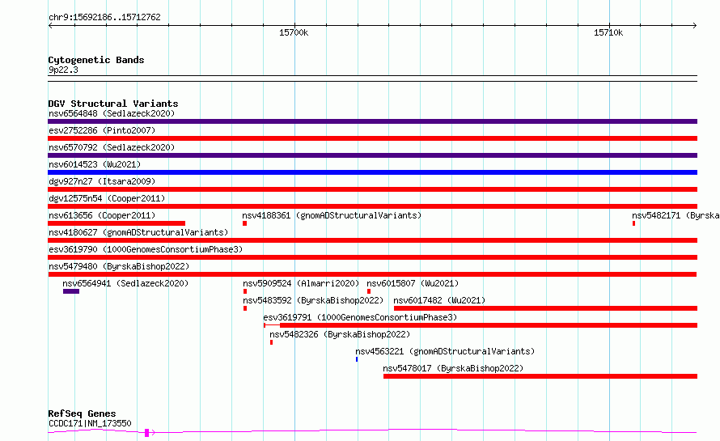Click the small red nsv4188361 marker
This screenshot has height=441, width=720.
[245, 223]
